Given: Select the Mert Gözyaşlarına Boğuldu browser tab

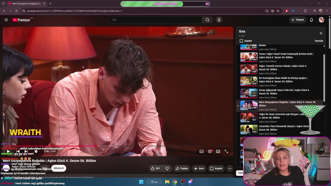Looking at the screenshot, I should [26, 4].
